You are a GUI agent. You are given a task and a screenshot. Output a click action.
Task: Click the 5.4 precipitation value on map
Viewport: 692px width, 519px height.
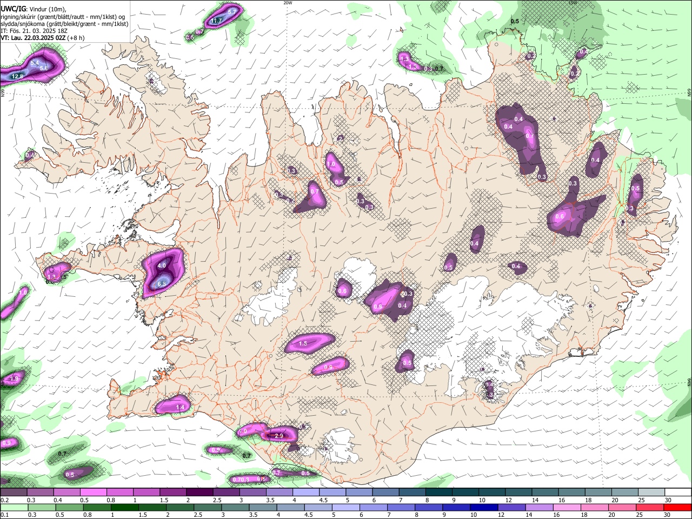(x=35, y=63)
